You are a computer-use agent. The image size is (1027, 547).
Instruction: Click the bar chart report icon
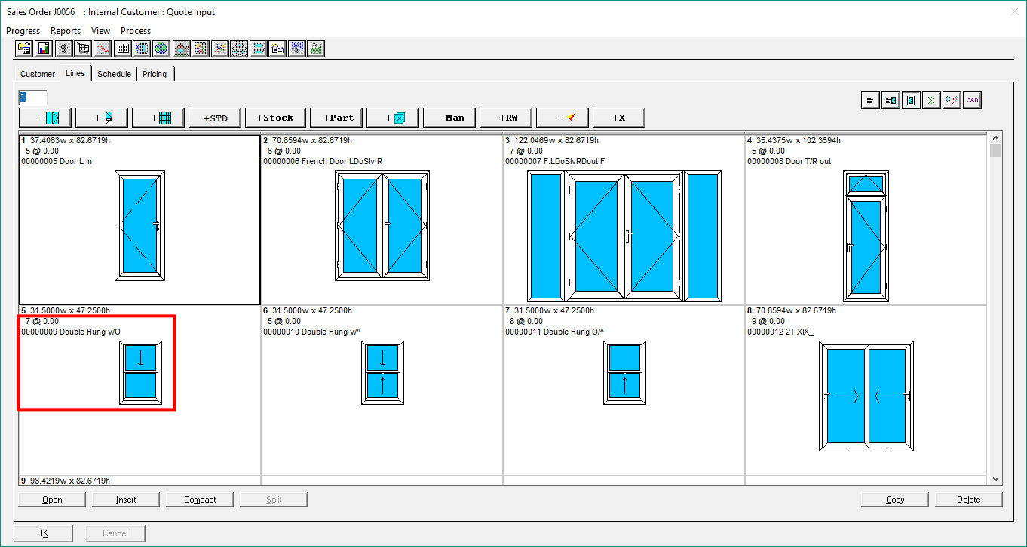point(44,49)
